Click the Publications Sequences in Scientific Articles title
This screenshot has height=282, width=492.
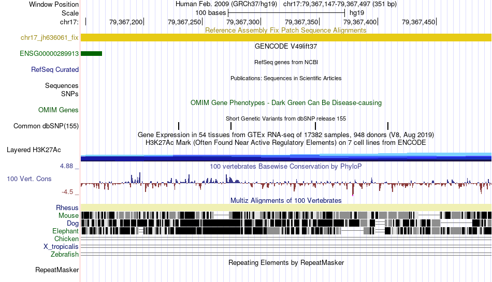pos(286,78)
